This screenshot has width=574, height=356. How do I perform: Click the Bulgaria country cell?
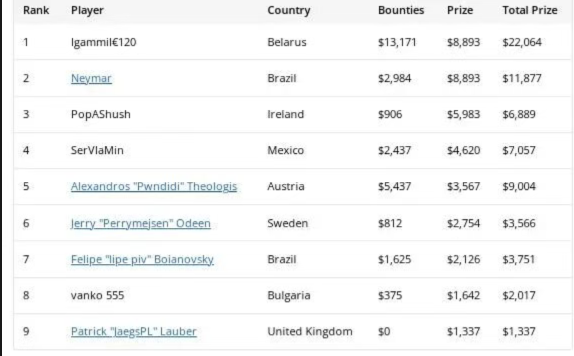point(289,295)
